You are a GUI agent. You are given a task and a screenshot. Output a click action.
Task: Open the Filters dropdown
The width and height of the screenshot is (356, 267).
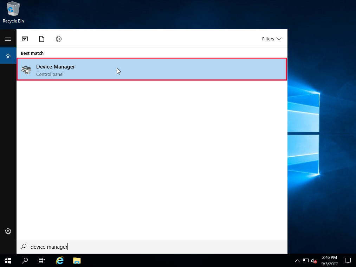[271, 39]
